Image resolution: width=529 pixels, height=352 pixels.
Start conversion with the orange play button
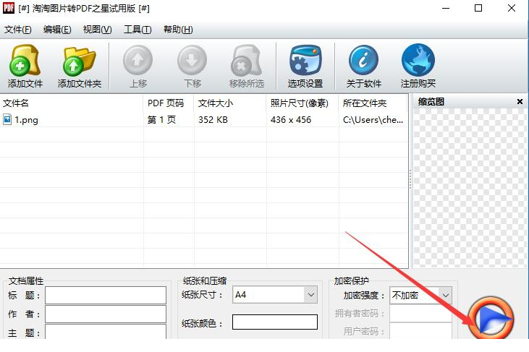(491, 318)
